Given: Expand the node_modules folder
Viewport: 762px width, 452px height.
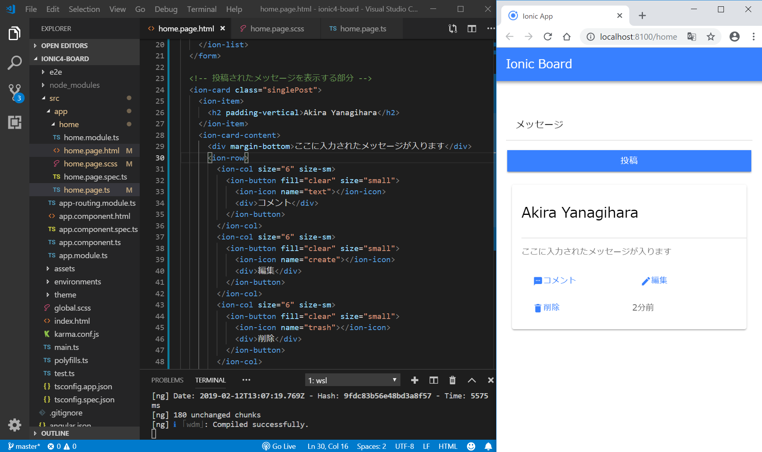Looking at the screenshot, I should pos(74,85).
